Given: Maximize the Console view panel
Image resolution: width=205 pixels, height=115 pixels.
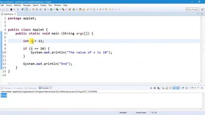Looking at the screenshot, I should click(x=202, y=88).
